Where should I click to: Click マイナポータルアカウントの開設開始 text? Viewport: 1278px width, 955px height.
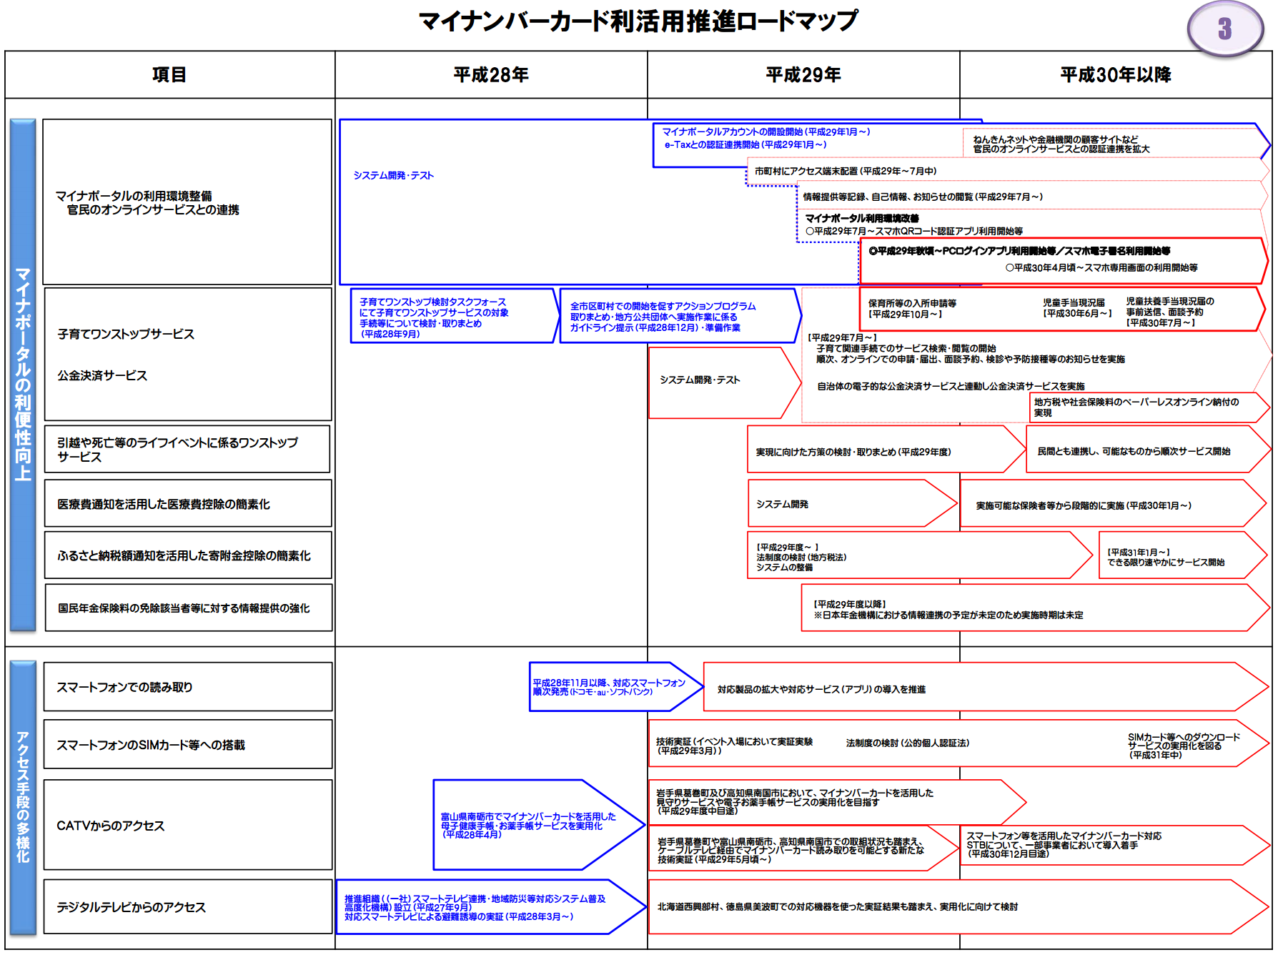[766, 132]
